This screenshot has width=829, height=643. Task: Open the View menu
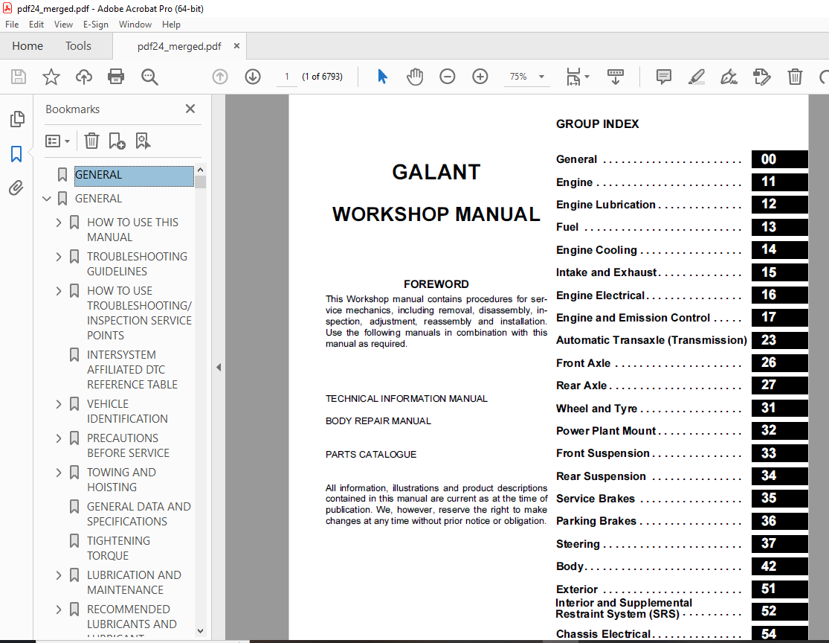(x=63, y=25)
